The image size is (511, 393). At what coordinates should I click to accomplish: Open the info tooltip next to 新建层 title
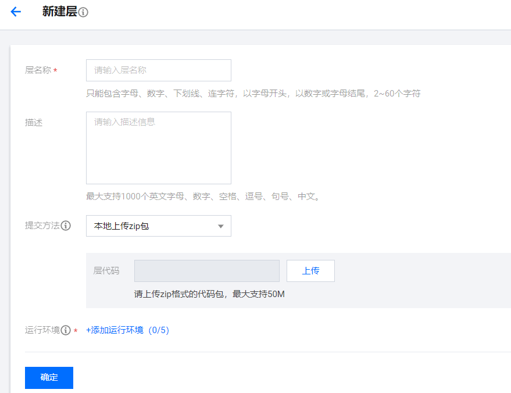(x=84, y=12)
